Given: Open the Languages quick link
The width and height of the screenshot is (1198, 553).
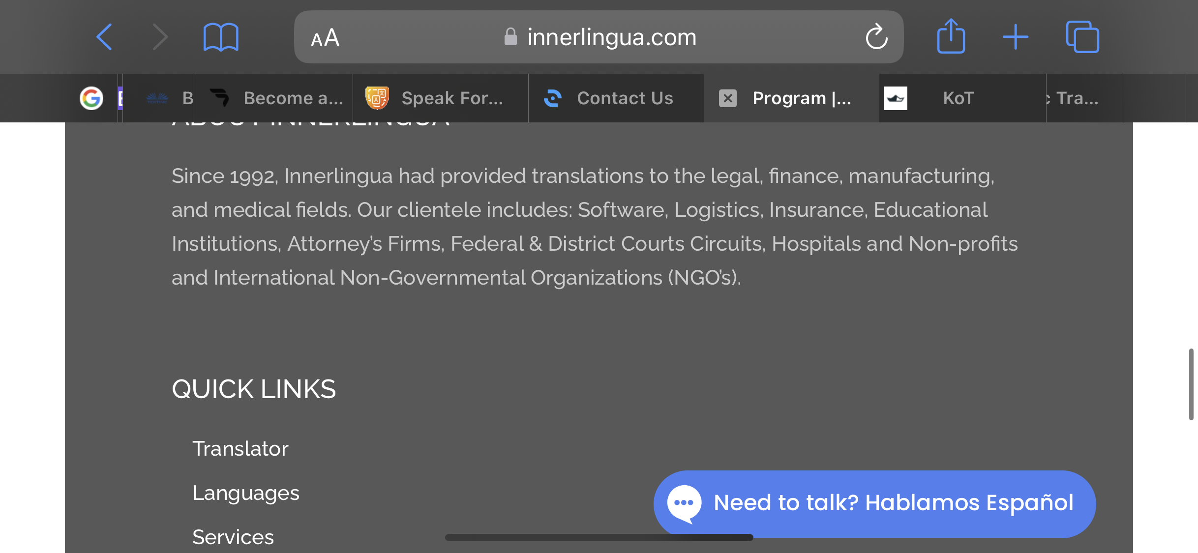Looking at the screenshot, I should click(246, 493).
